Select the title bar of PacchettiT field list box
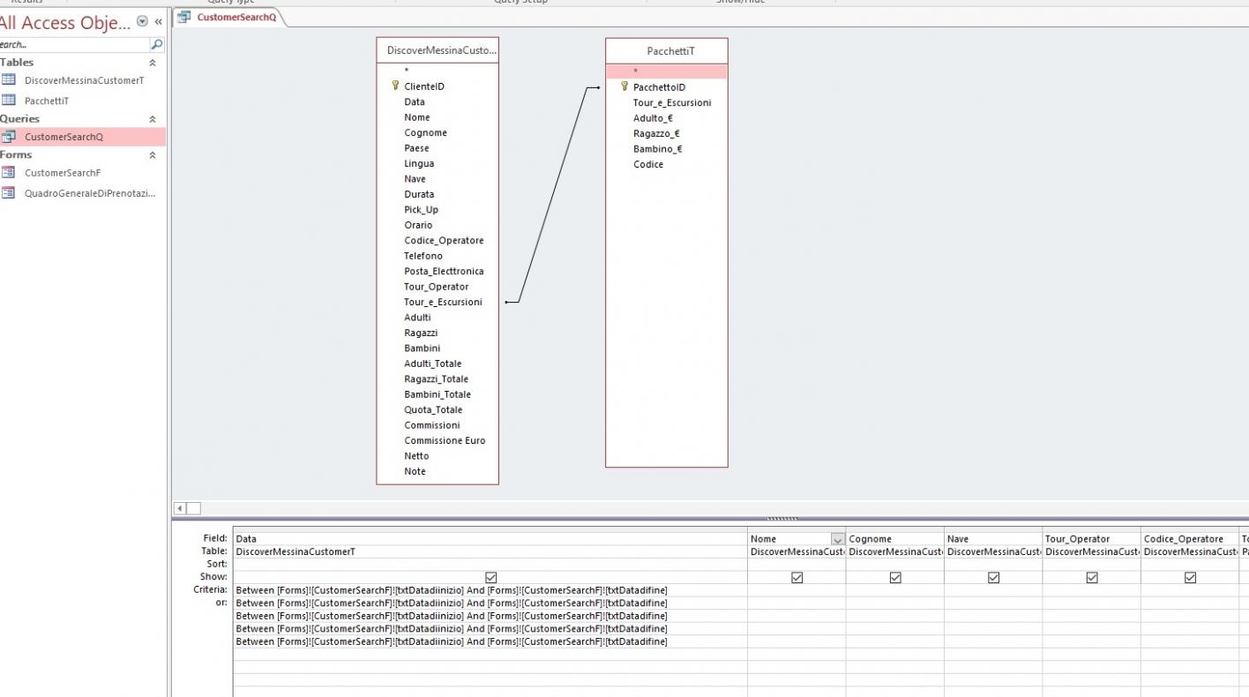This screenshot has width=1249, height=697. pyautogui.click(x=667, y=50)
